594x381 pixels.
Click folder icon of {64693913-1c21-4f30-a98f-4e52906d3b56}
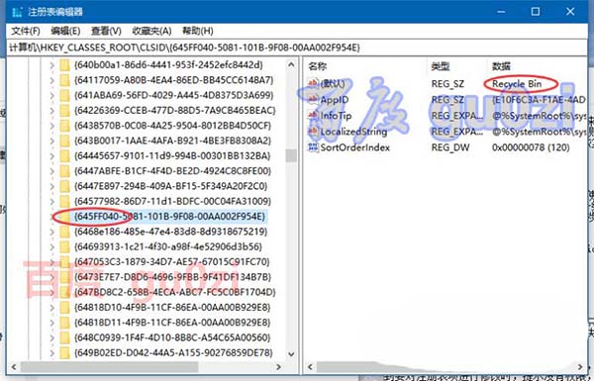click(65, 247)
